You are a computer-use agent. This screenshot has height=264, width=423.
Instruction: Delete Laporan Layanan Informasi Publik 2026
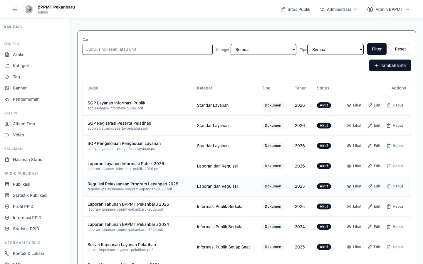(x=395, y=166)
